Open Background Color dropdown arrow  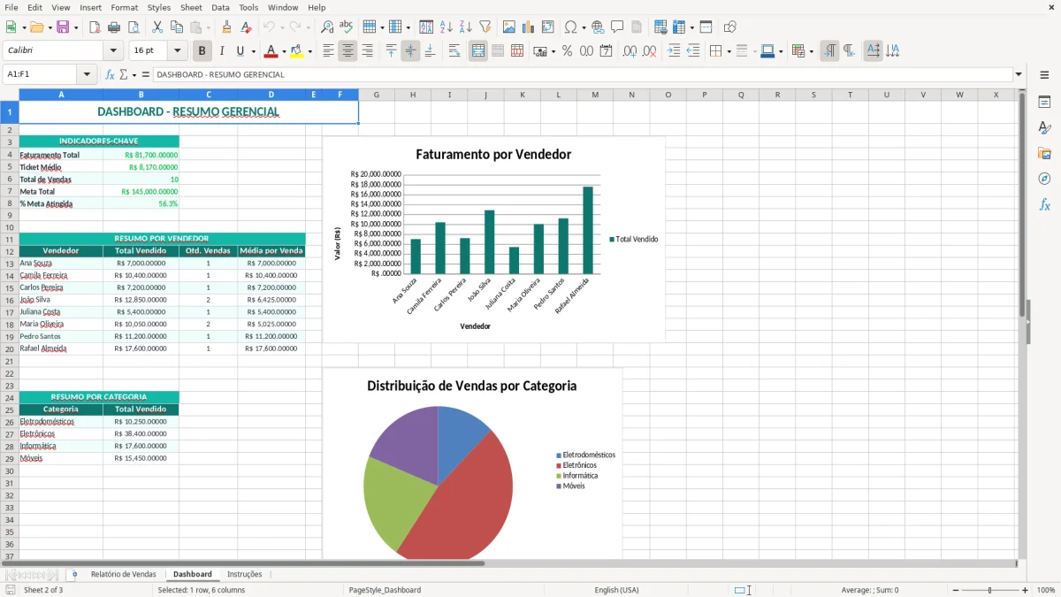coord(309,51)
